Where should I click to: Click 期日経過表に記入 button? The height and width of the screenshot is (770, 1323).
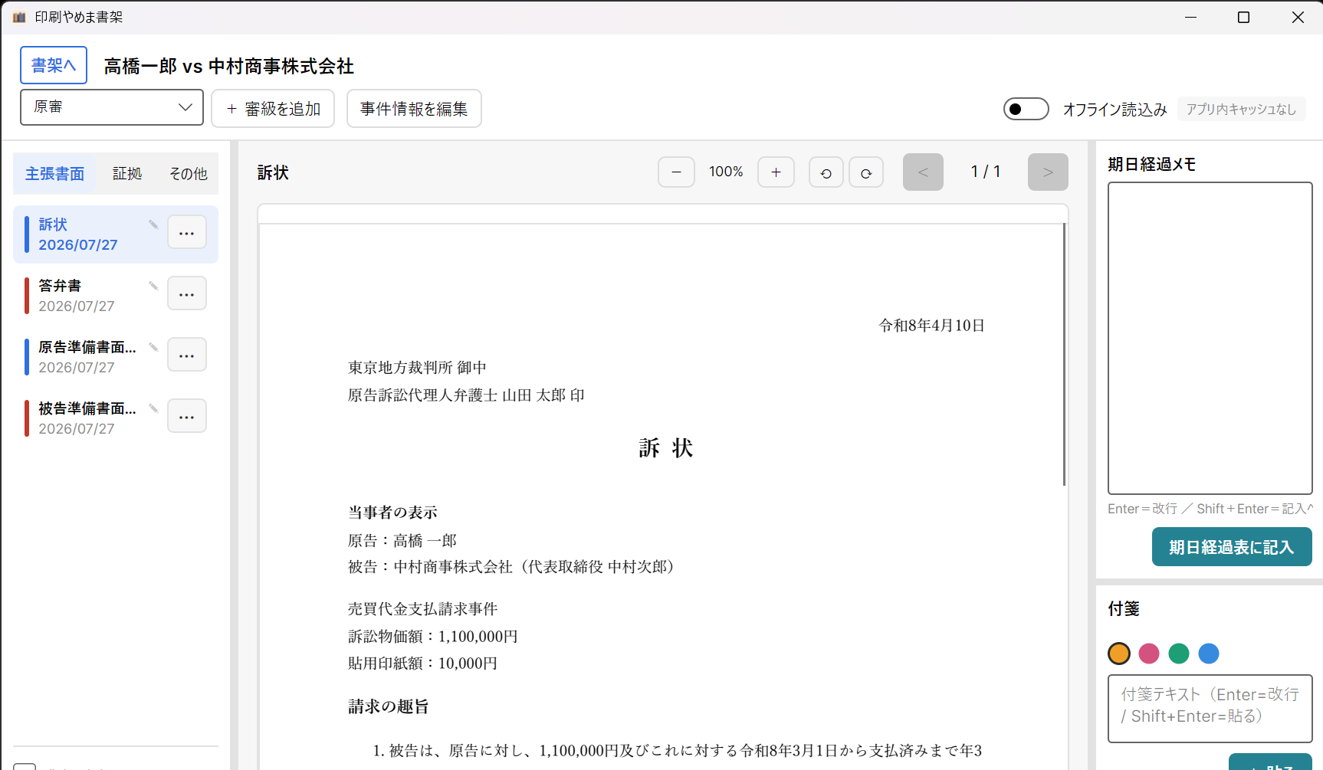coord(1232,547)
